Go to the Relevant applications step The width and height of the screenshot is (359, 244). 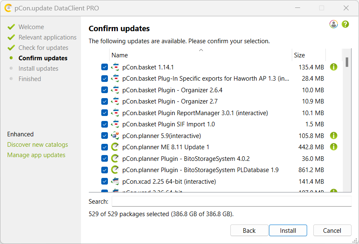(x=47, y=37)
